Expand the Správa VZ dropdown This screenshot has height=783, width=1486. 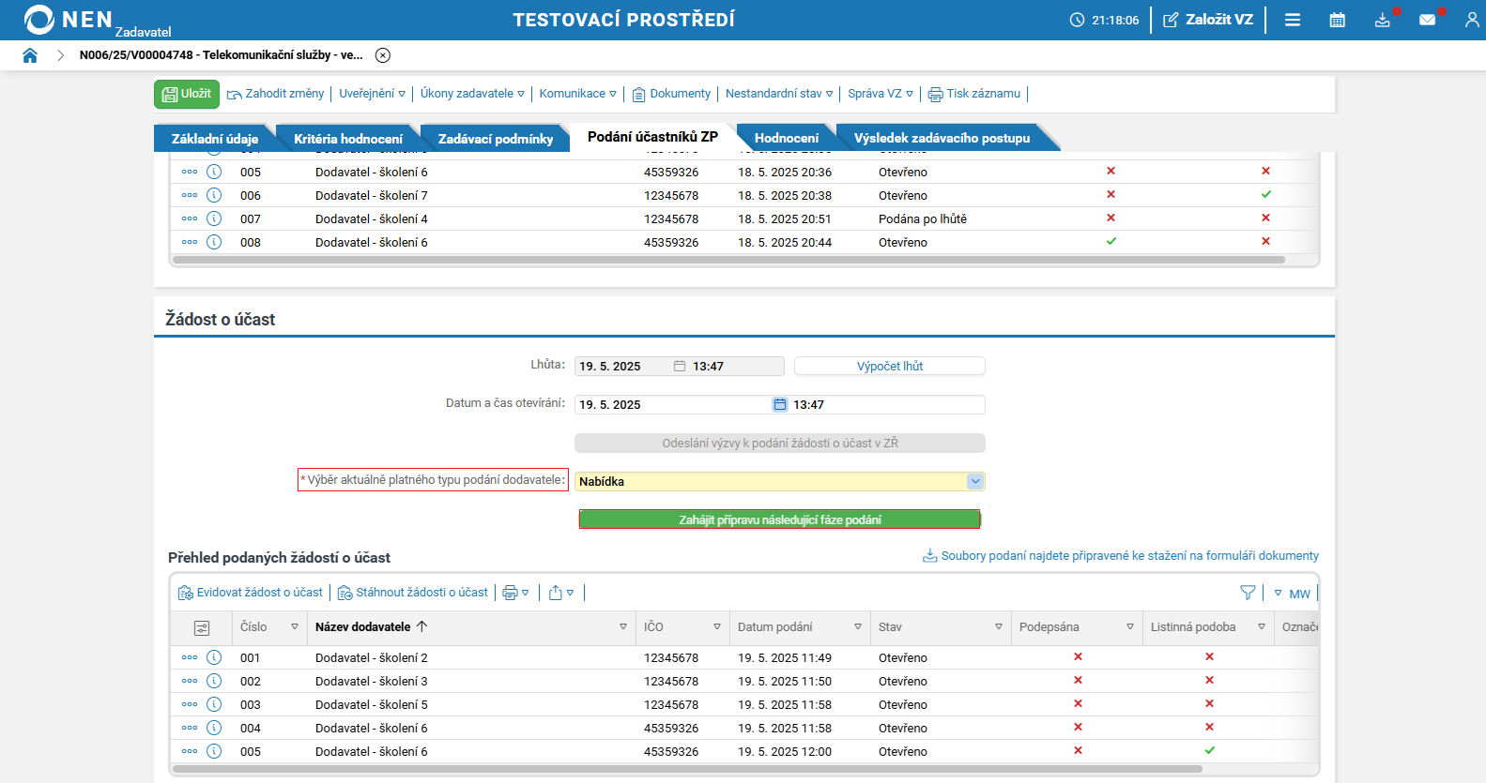tap(880, 94)
